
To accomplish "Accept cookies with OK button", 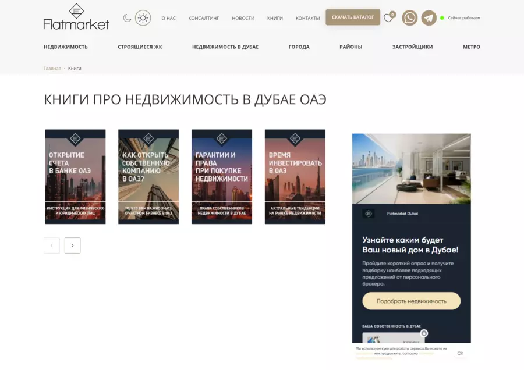I will point(460,353).
